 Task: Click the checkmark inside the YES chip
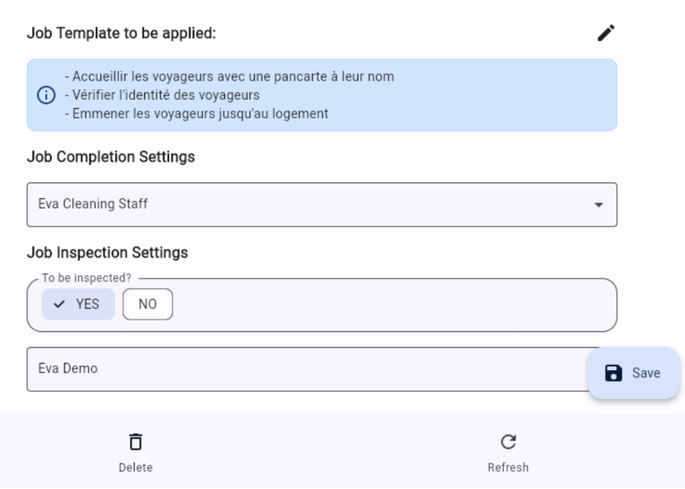[60, 304]
